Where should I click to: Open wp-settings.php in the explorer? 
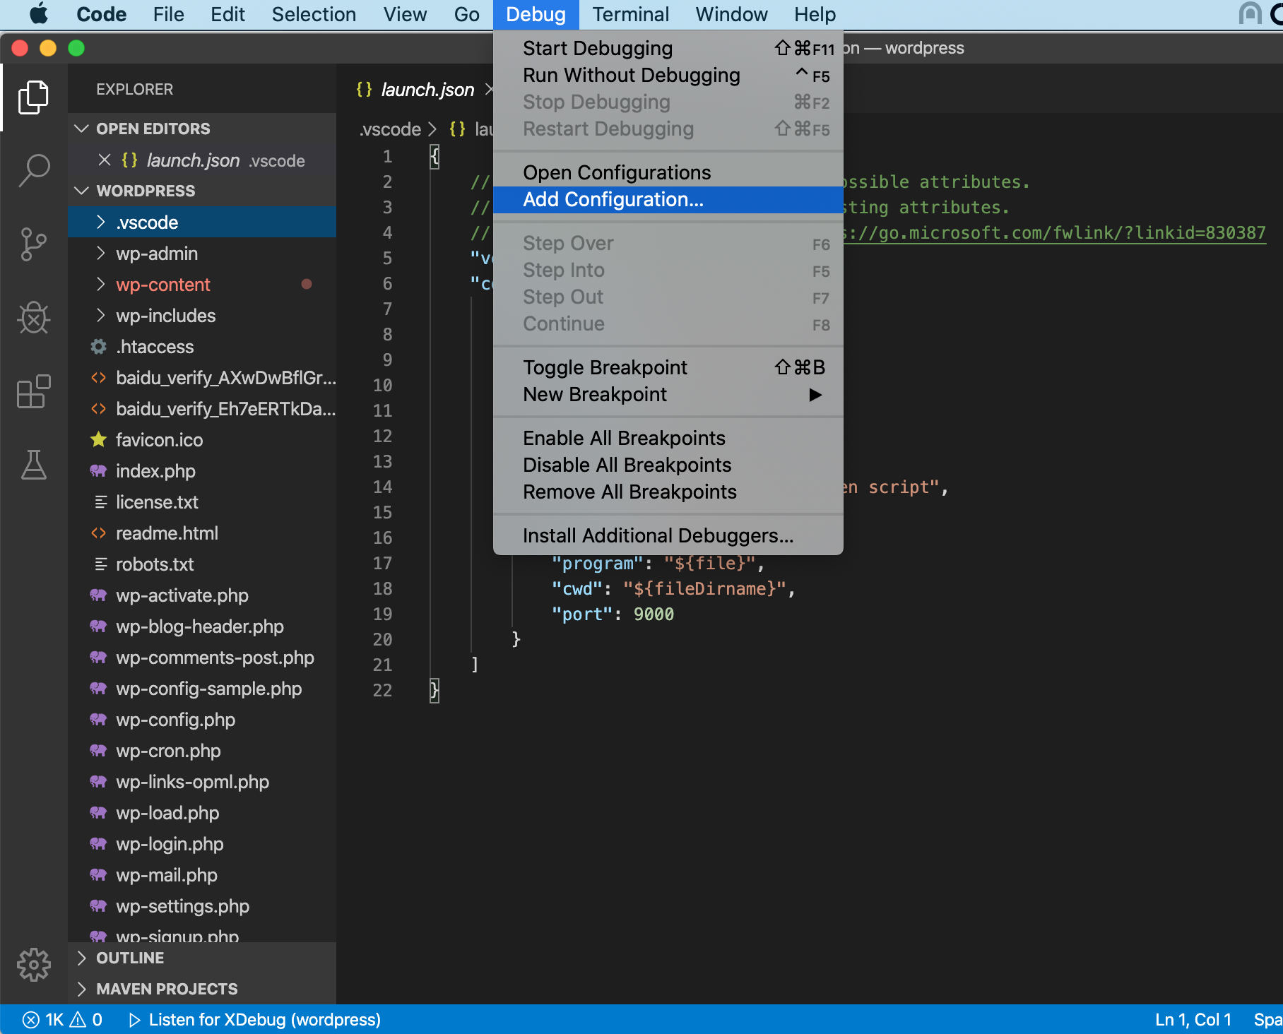(202, 906)
